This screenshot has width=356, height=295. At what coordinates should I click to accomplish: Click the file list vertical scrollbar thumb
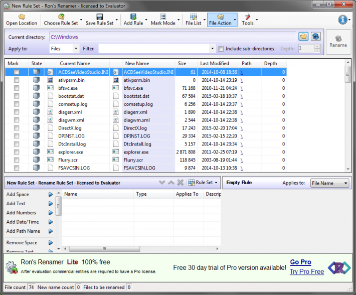[x=347, y=74]
